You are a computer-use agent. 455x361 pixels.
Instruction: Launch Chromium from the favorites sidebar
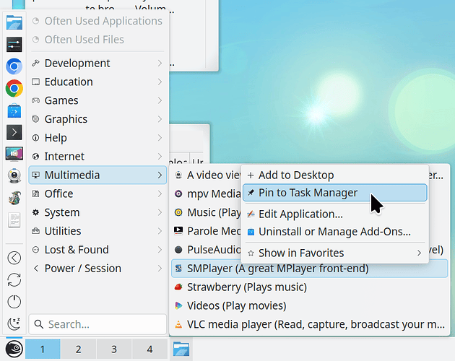[x=14, y=66]
